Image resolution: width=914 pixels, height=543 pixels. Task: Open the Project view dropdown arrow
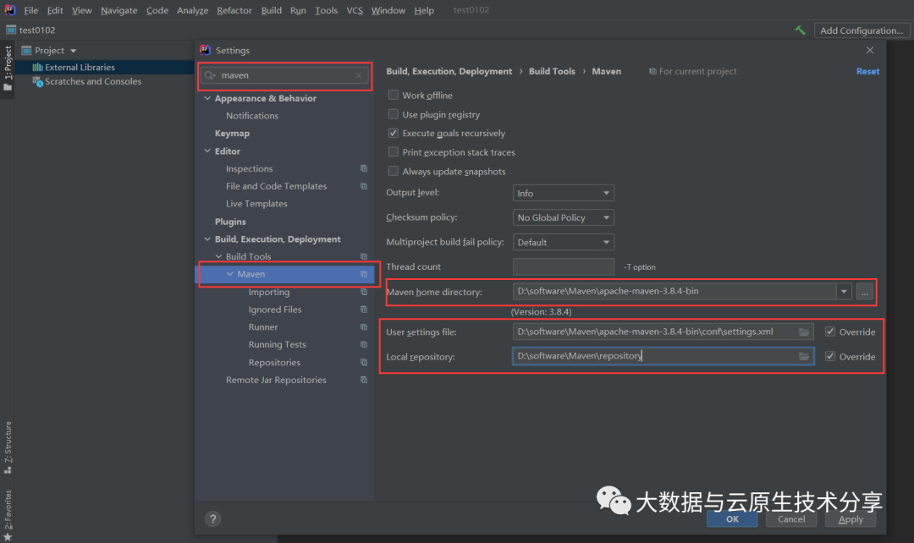[x=73, y=51]
